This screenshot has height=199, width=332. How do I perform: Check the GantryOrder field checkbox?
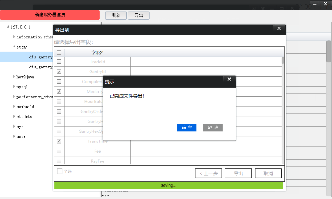click(59, 111)
